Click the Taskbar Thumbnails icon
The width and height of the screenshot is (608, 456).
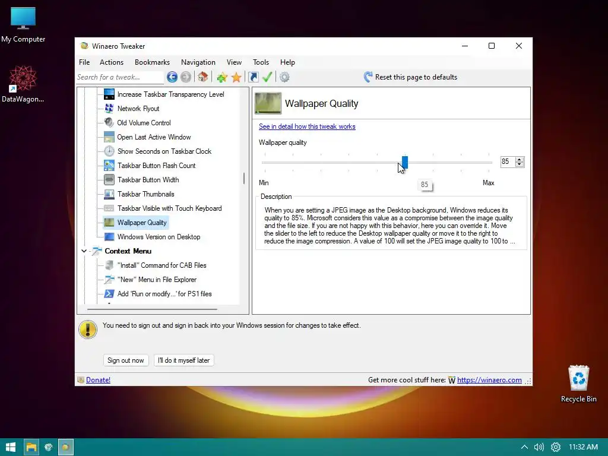click(109, 194)
